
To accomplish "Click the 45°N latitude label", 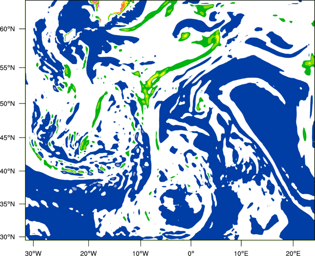I will 7,137.
